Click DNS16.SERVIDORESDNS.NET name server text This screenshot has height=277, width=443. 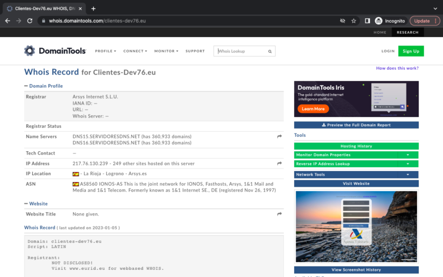click(106, 143)
